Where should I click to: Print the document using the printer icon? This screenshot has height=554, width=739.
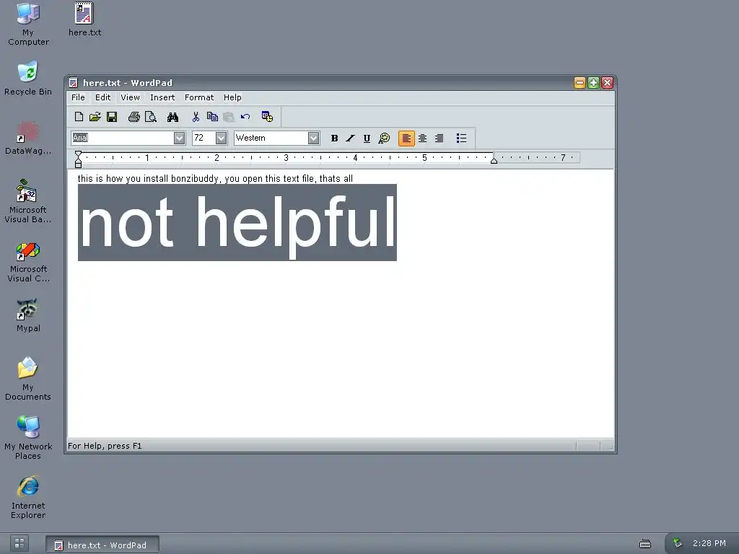134,117
